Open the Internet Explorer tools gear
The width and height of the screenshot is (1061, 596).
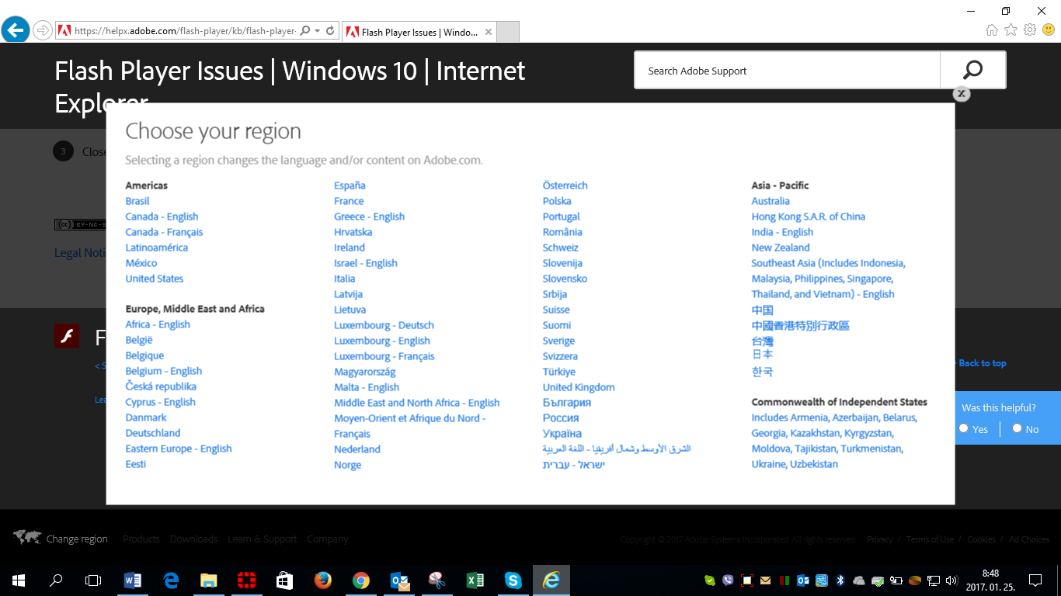click(1030, 30)
